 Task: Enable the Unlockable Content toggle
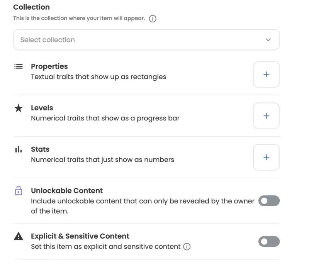click(269, 201)
